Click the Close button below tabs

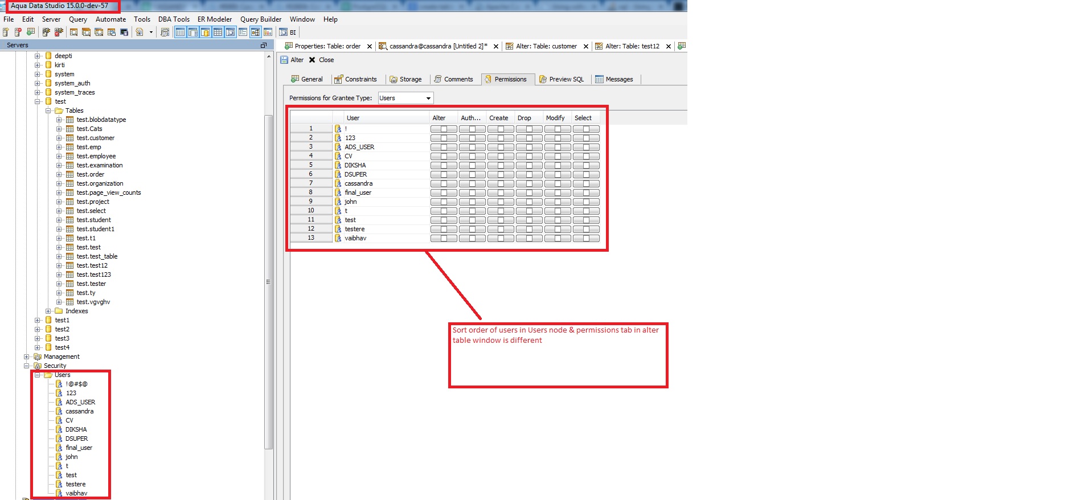click(321, 60)
